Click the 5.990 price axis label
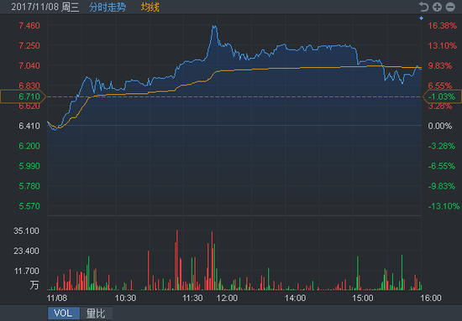This screenshot has height=321, width=462. click(29, 166)
